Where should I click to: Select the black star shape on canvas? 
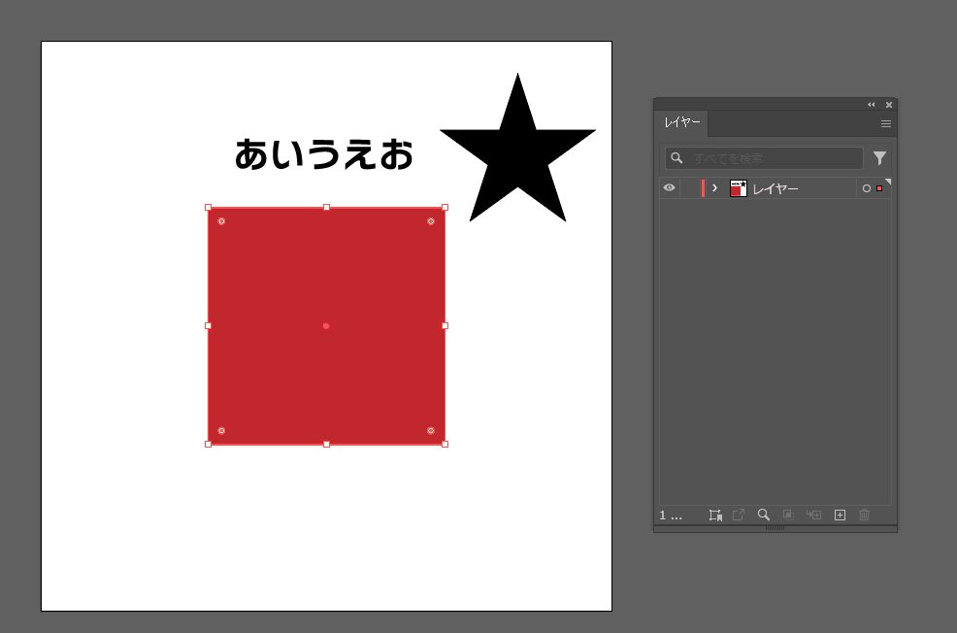click(x=518, y=155)
